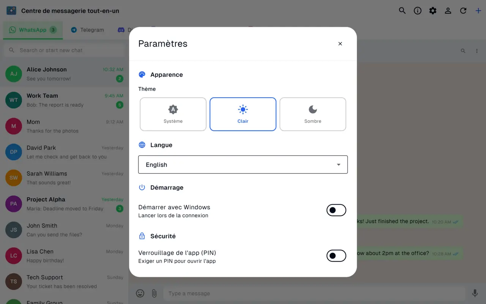Open settings gear icon in header
The width and height of the screenshot is (486, 304).
coord(433,11)
